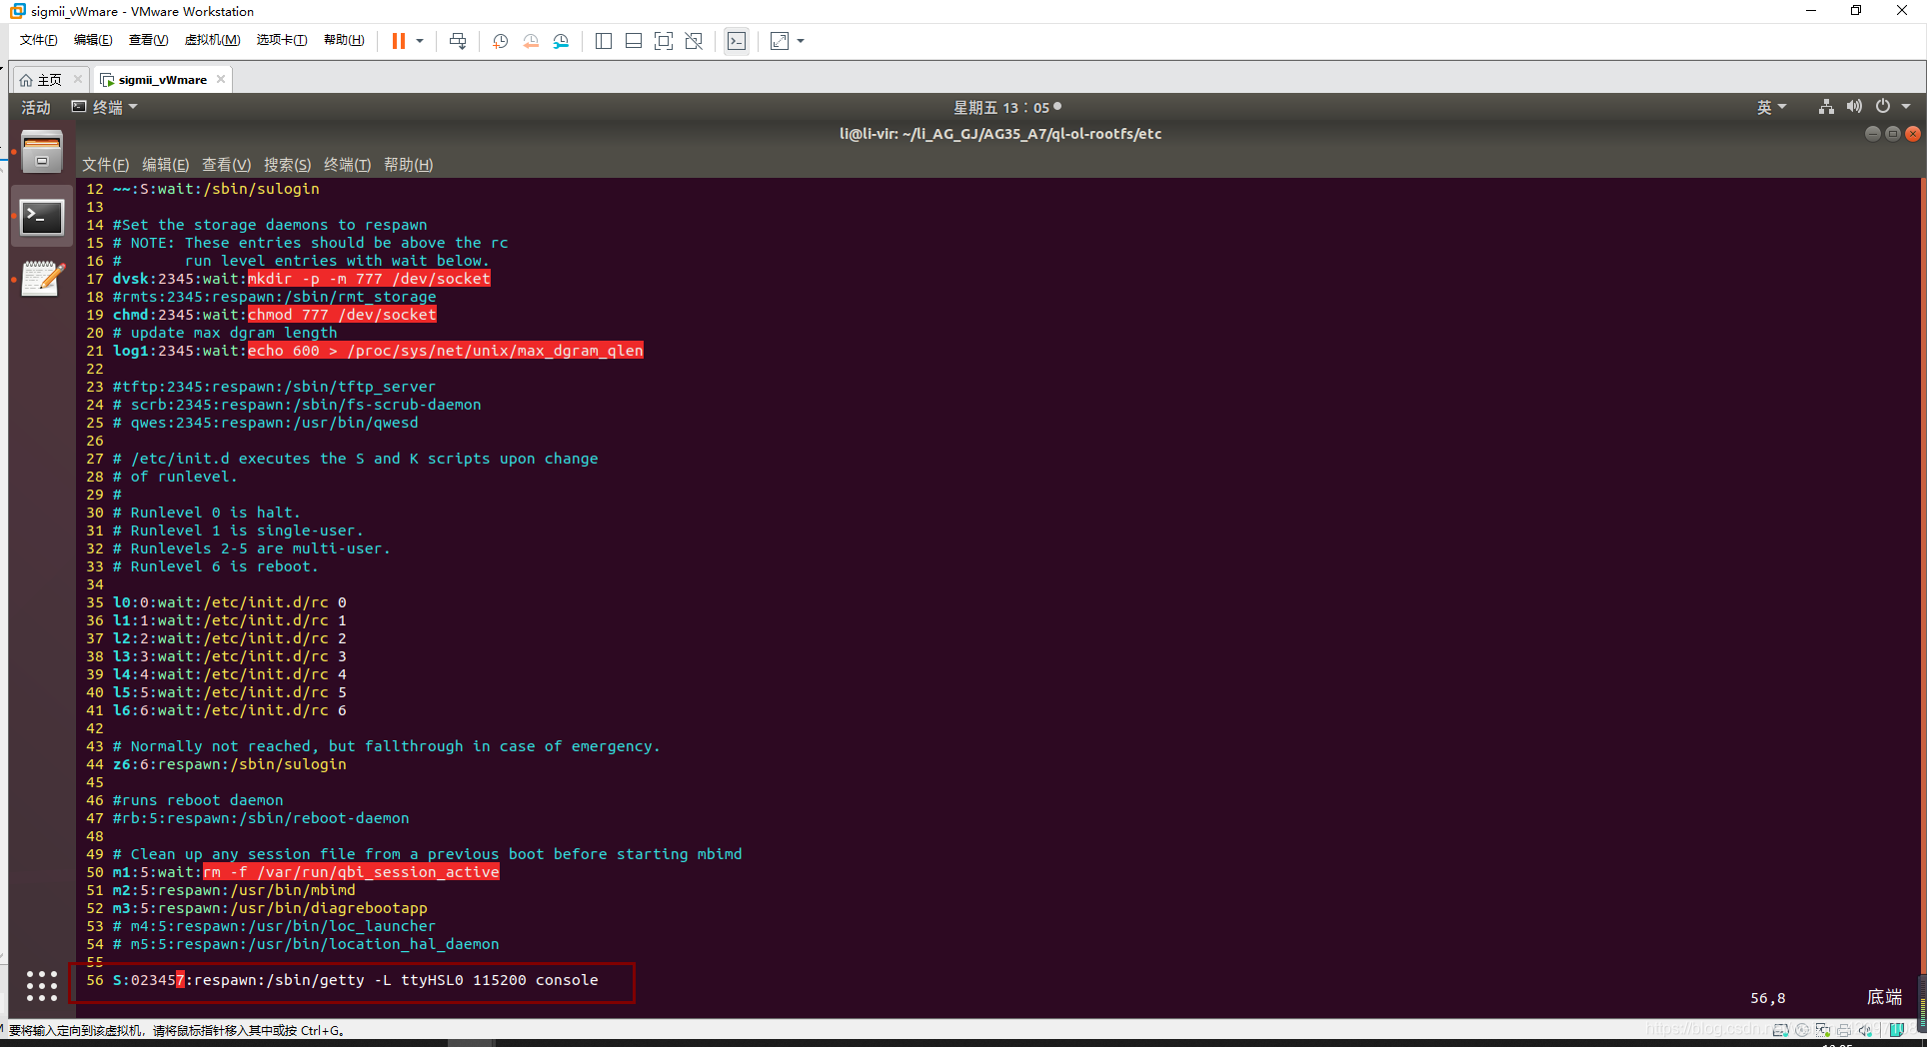Take a snapshot of the virtual machine

click(501, 41)
